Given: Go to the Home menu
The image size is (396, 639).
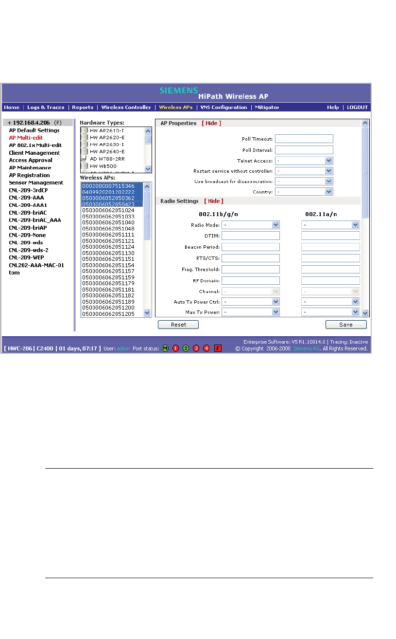Looking at the screenshot, I should pyautogui.click(x=12, y=108).
